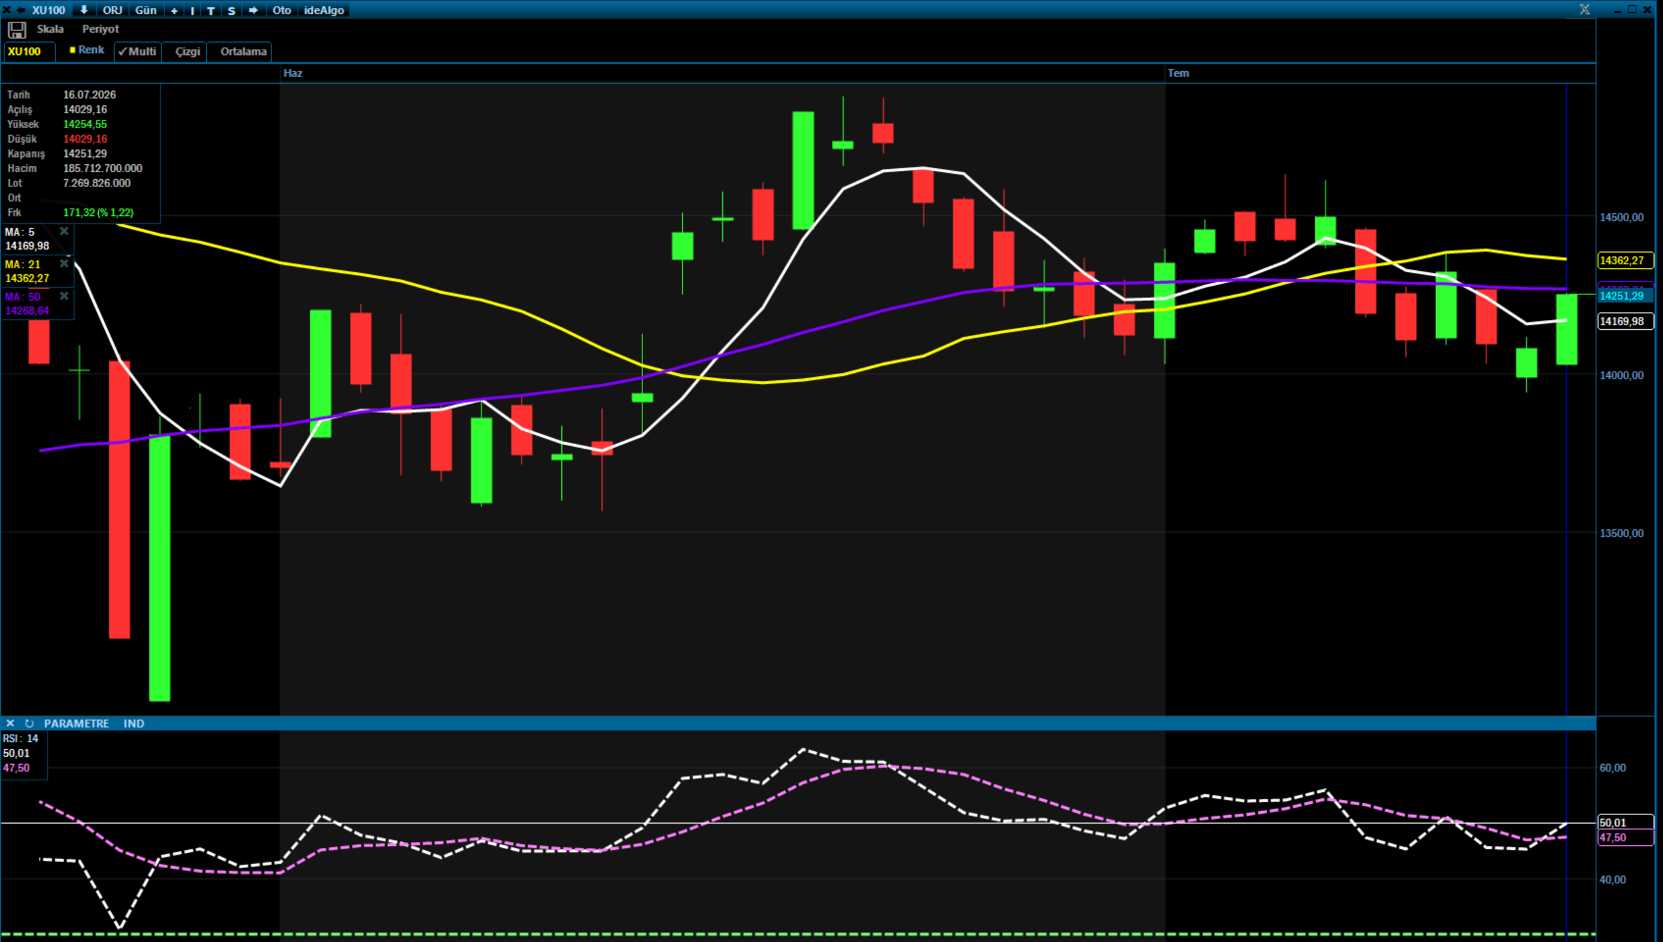Refresh the indicator panel using circular arrow
This screenshot has width=1663, height=942.
(29, 724)
